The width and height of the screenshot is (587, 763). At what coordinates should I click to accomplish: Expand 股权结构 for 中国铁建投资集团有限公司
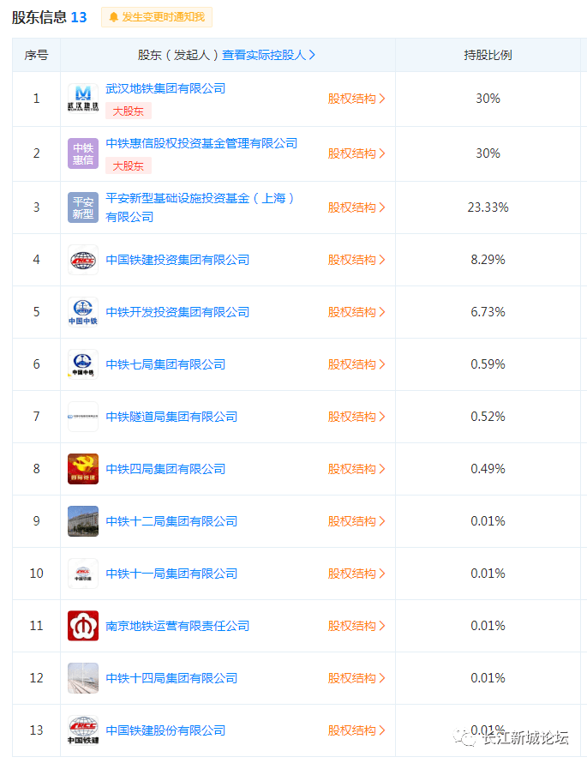tap(356, 261)
